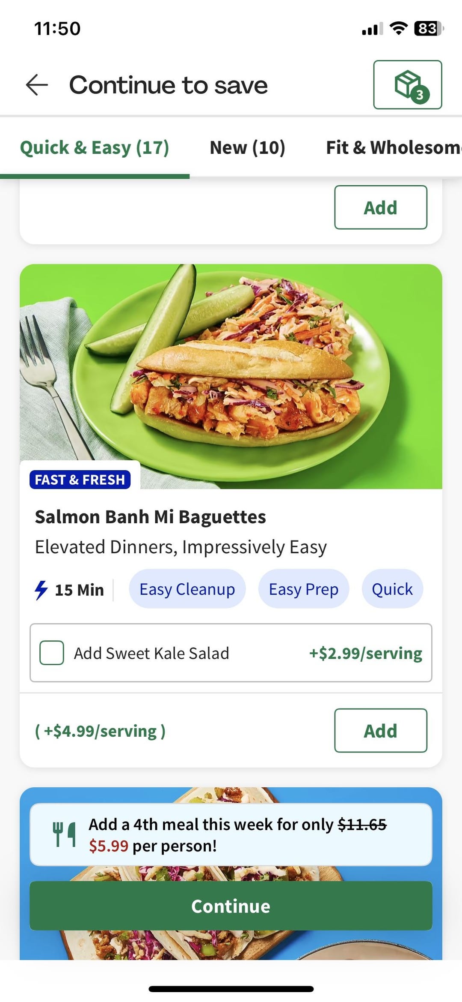Add Salmon Banh Mi Baguettes to box

click(x=380, y=730)
